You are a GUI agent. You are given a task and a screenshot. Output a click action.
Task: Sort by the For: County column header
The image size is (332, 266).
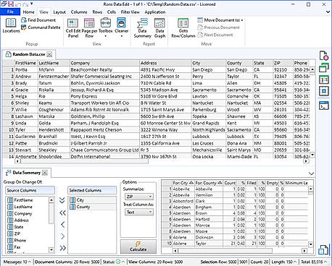tap(209, 183)
